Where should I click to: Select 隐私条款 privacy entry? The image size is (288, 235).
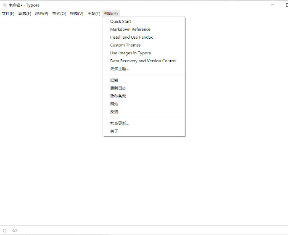[144, 96]
